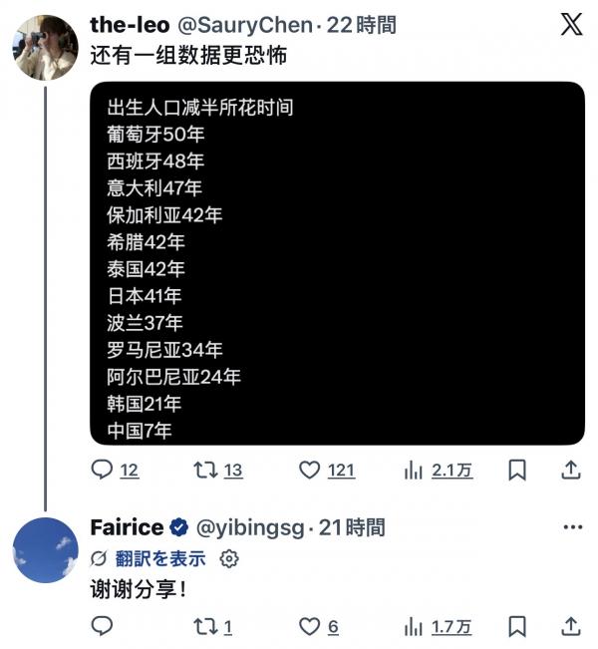Bookmark the-leo's post

tap(517, 470)
